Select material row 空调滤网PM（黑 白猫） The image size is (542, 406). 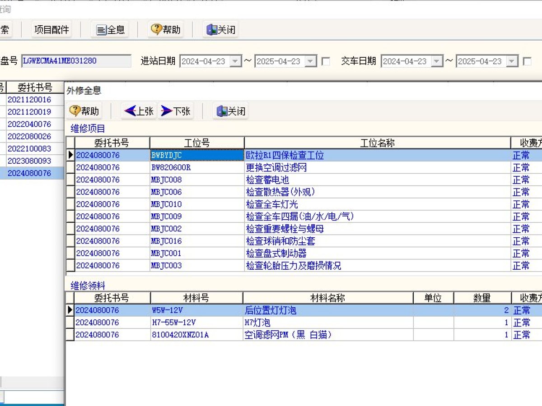pyautogui.click(x=328, y=335)
